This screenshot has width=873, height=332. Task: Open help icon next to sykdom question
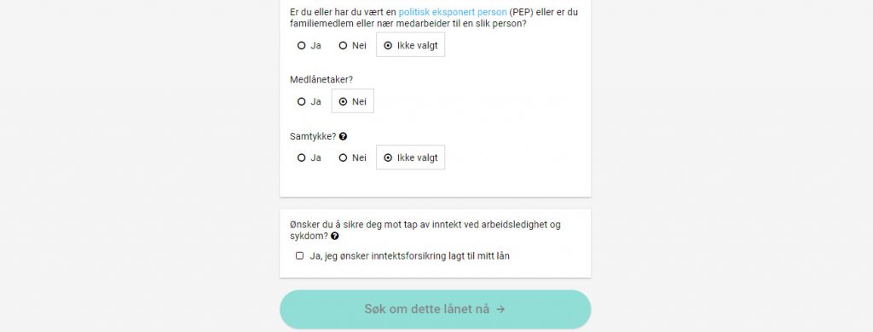334,236
